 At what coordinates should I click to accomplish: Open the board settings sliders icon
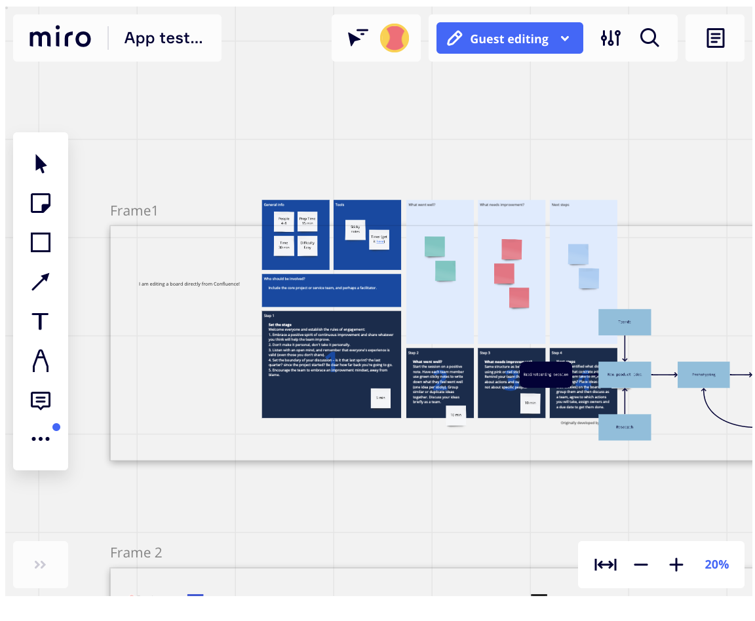(x=611, y=38)
